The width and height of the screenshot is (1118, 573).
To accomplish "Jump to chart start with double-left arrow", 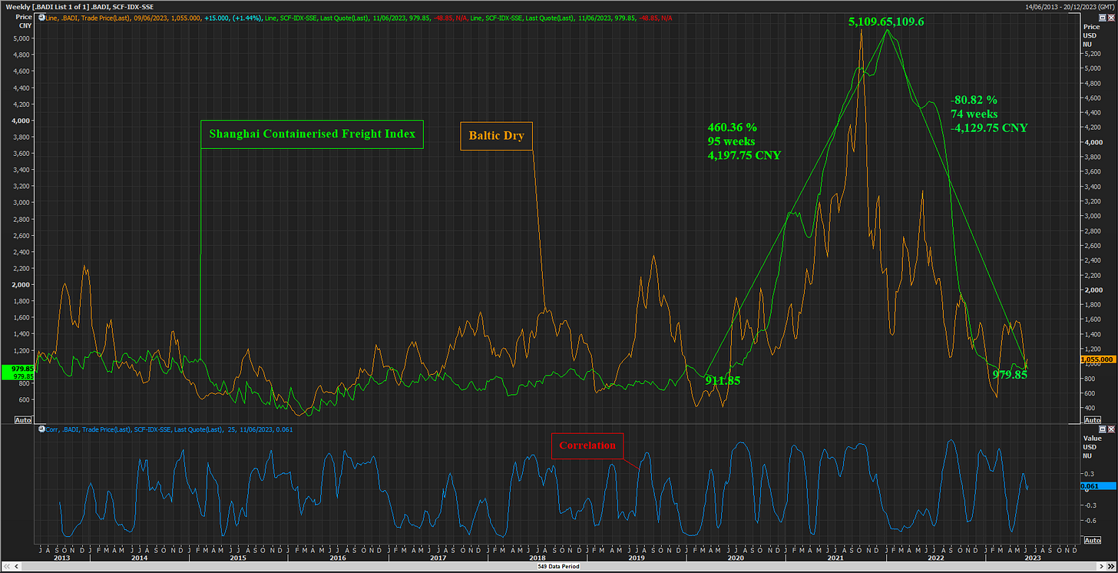I will [7, 566].
